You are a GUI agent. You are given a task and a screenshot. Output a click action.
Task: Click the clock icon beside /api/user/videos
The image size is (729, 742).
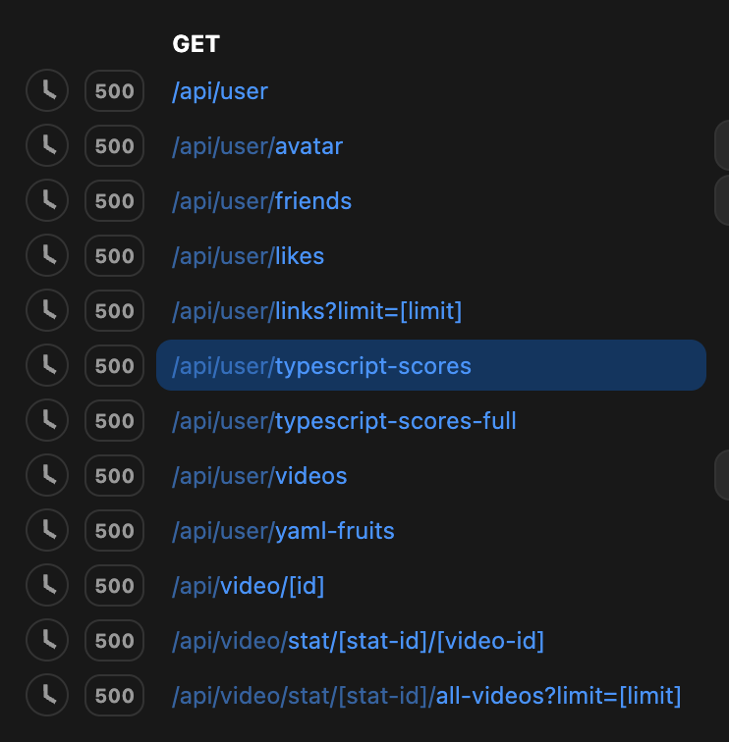coord(47,476)
